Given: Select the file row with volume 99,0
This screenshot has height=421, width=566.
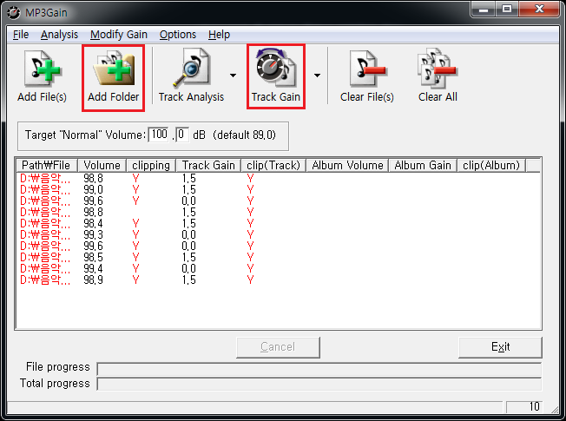Looking at the screenshot, I should pyautogui.click(x=278, y=189).
